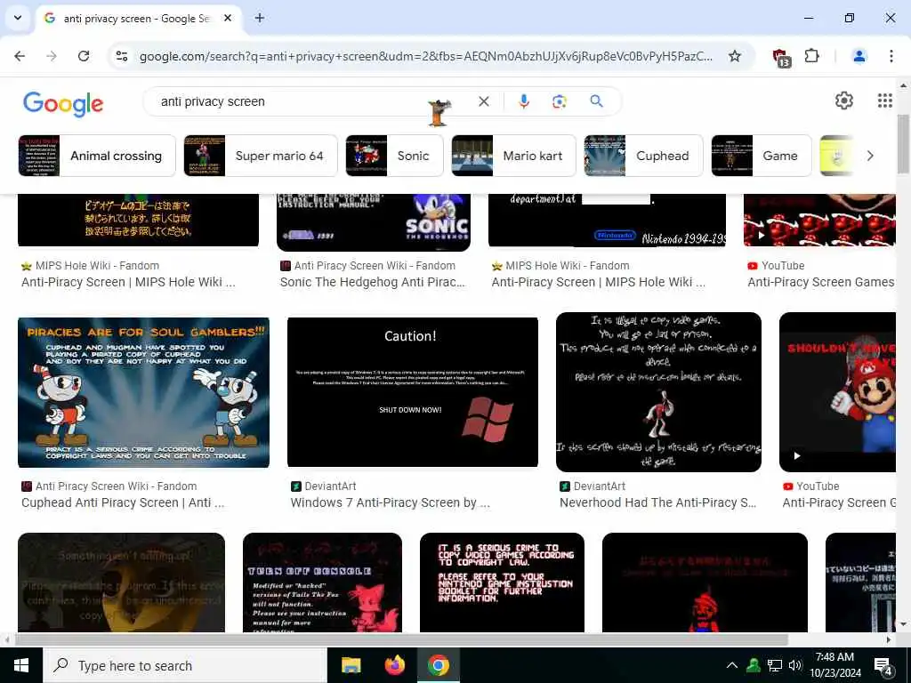Open File Explorer from the taskbar
This screenshot has height=683, width=911.
351,665
